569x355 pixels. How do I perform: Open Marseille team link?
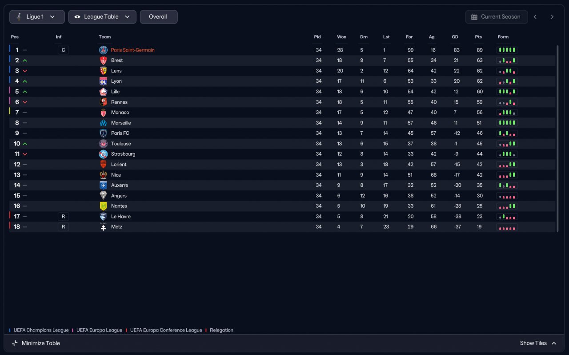click(x=121, y=123)
